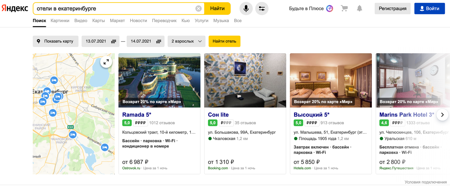Screen dimensions: 450x186
Task: Expand the '2 взрослых' guests dropdown
Action: pos(186,41)
